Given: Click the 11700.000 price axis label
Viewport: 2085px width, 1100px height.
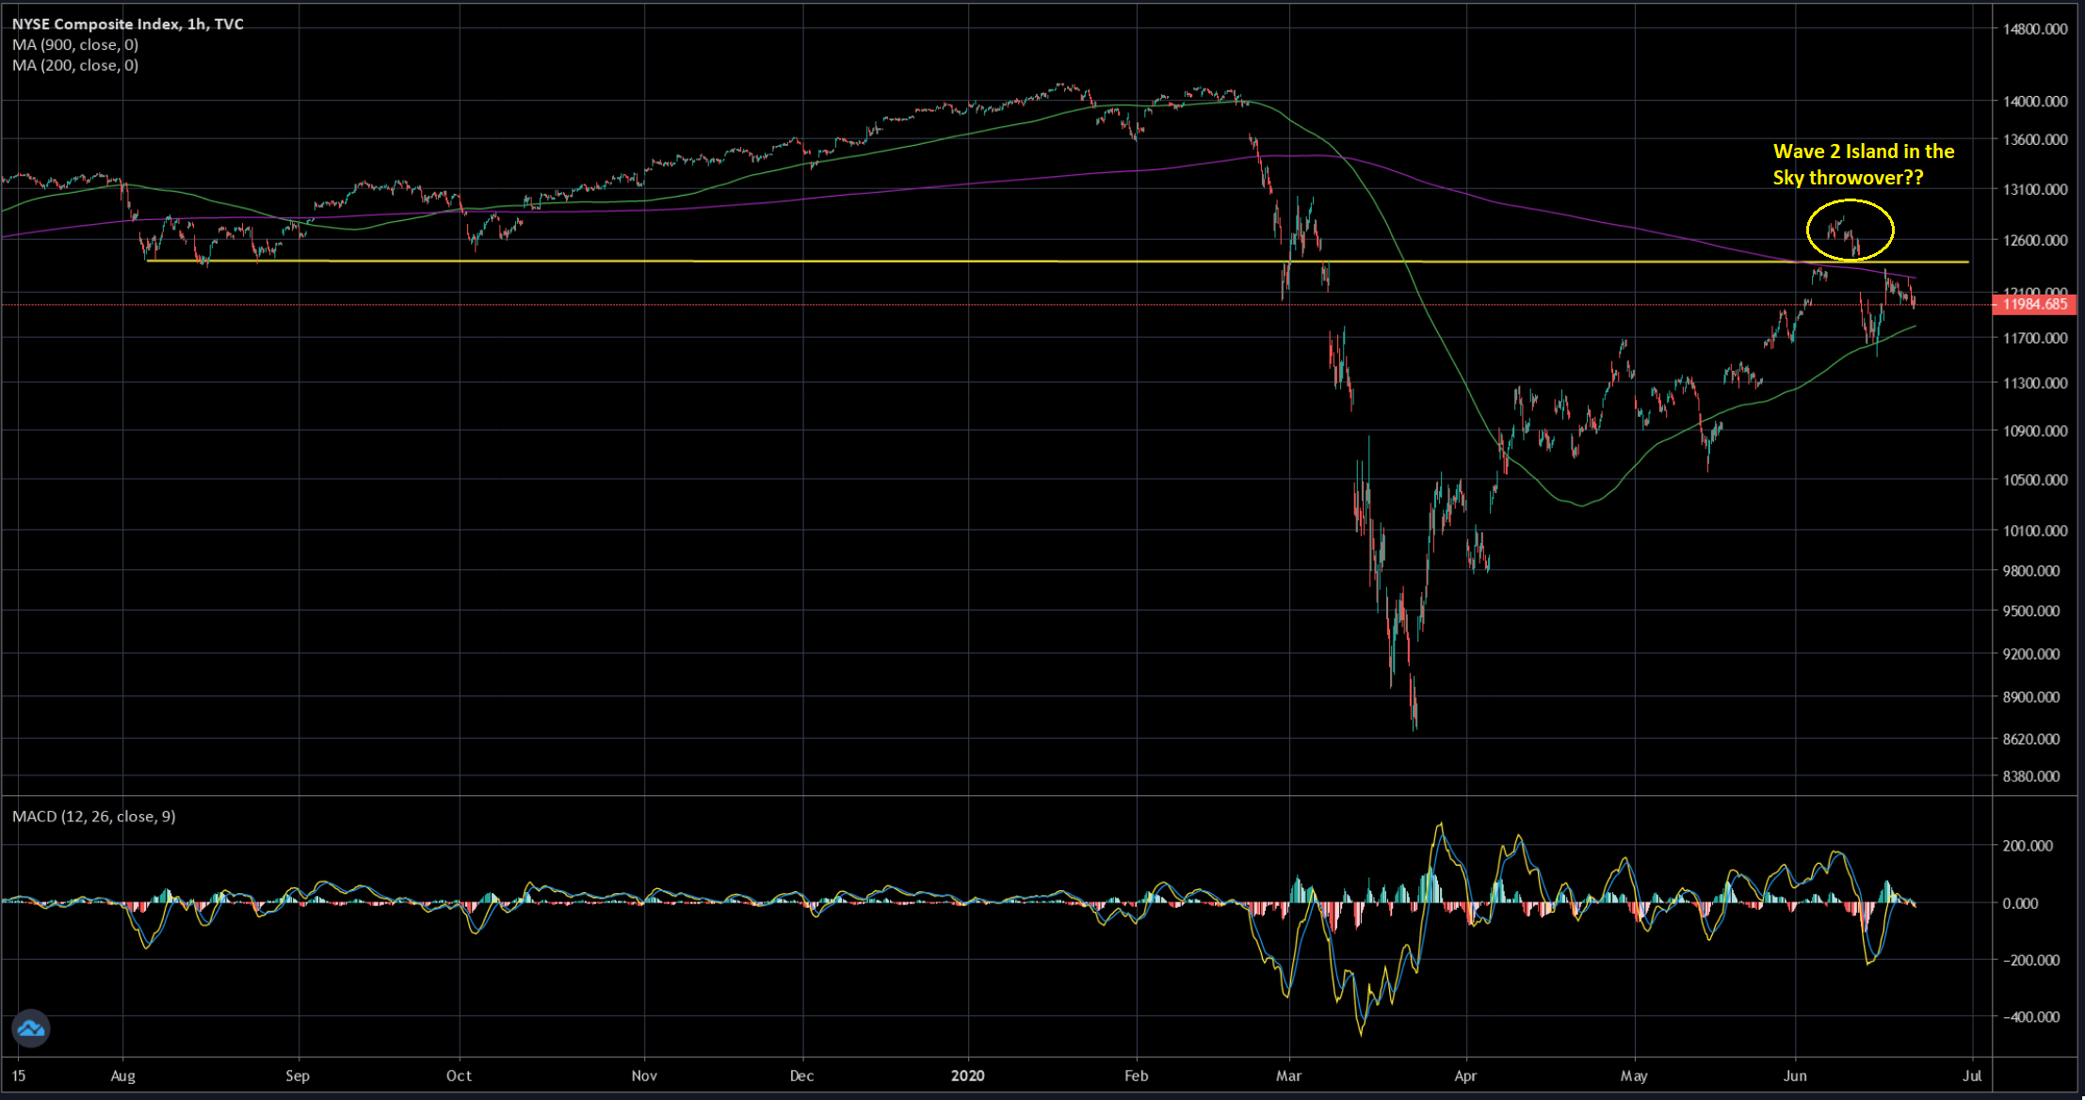Looking at the screenshot, I should (x=2035, y=338).
